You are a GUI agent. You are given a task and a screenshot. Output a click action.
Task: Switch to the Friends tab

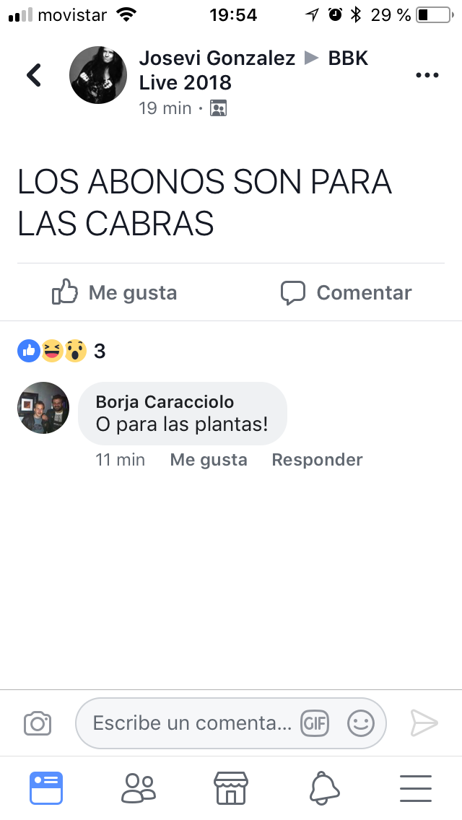pos(139,788)
